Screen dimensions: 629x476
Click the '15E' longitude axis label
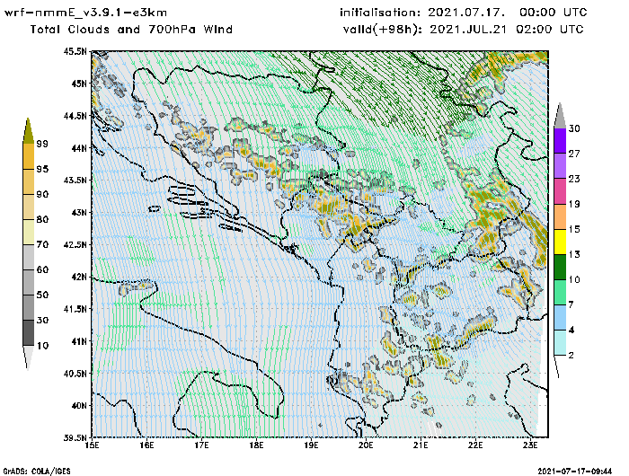[x=92, y=445]
